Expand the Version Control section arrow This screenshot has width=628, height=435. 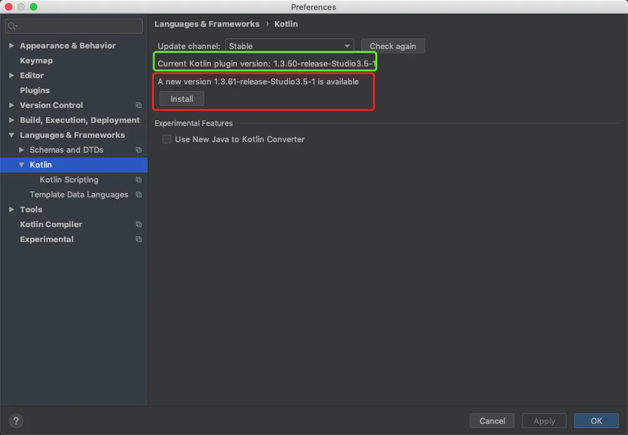tap(12, 105)
